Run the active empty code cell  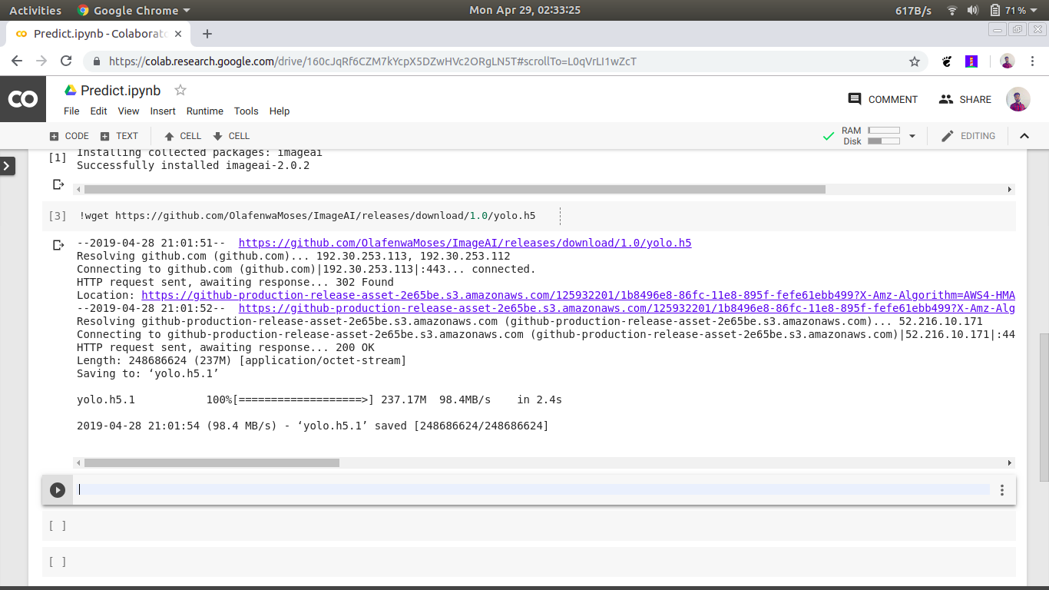(58, 490)
